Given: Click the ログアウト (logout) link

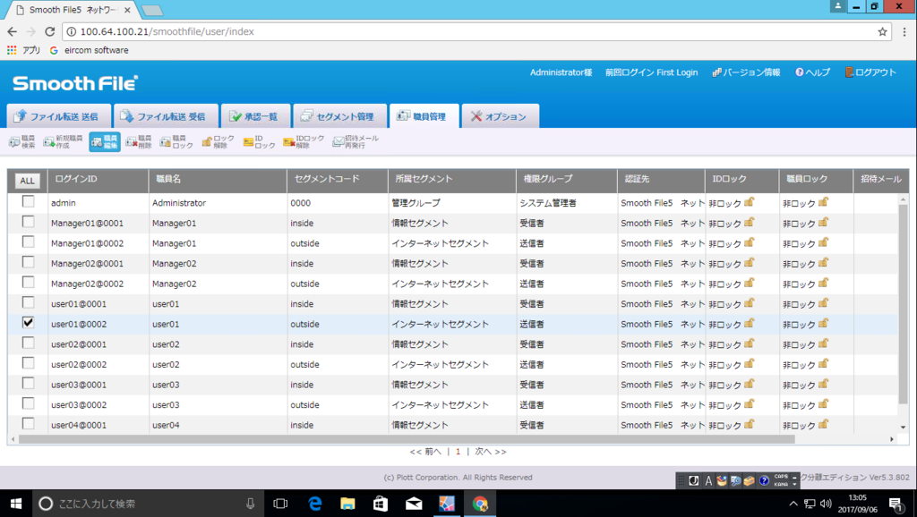Looking at the screenshot, I should [870, 72].
